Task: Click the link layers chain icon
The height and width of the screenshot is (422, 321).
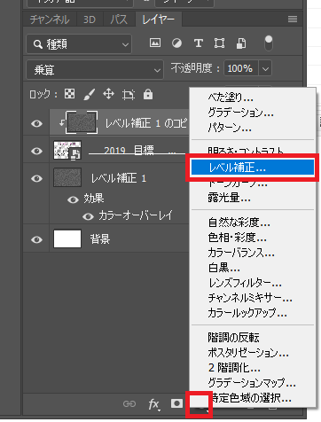Action: 129,403
